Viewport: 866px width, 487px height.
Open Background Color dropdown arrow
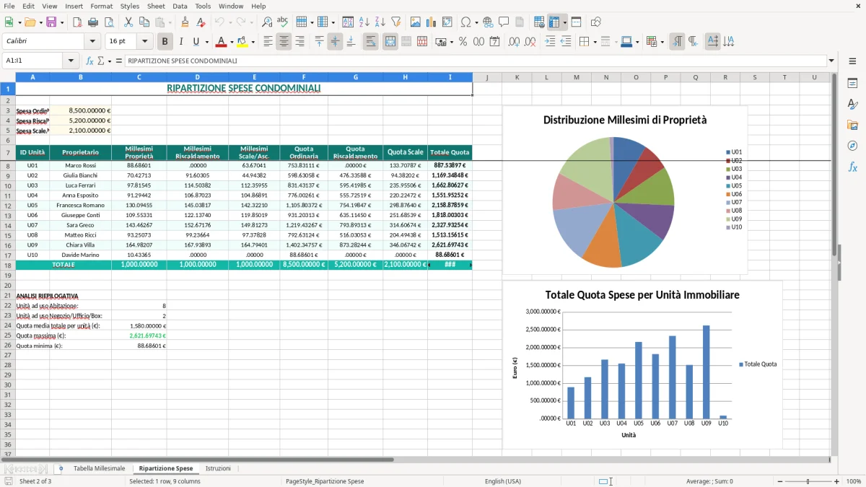pyautogui.click(x=253, y=42)
